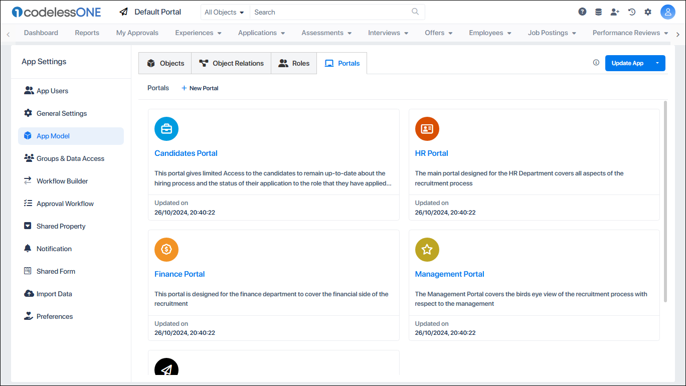Click the Finance Portal dollar badge icon
The height and width of the screenshot is (386, 686).
(x=166, y=250)
